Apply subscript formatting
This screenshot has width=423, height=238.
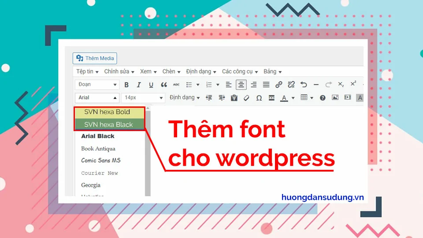pyautogui.click(x=341, y=84)
